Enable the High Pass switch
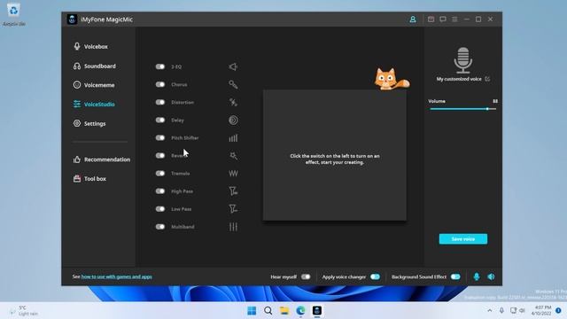This screenshot has width=567, height=319. click(x=160, y=191)
